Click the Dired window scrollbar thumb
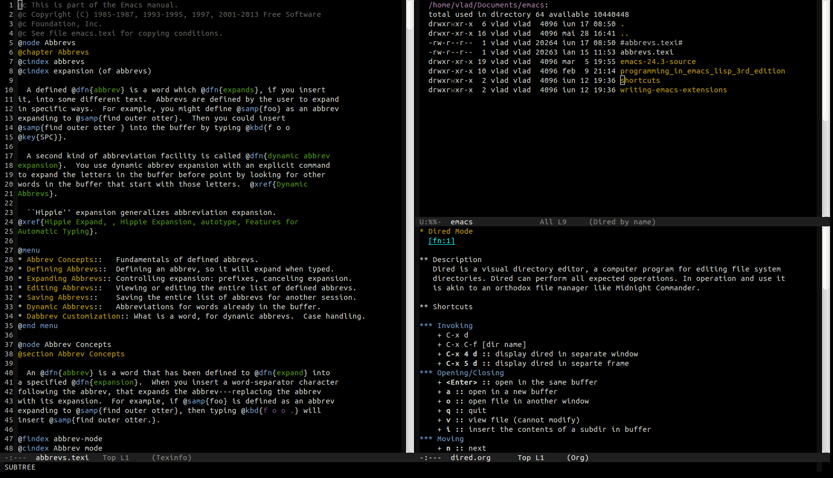The image size is (833, 478). click(826, 60)
